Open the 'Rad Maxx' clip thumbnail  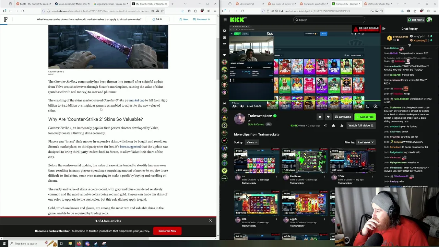coord(305,161)
